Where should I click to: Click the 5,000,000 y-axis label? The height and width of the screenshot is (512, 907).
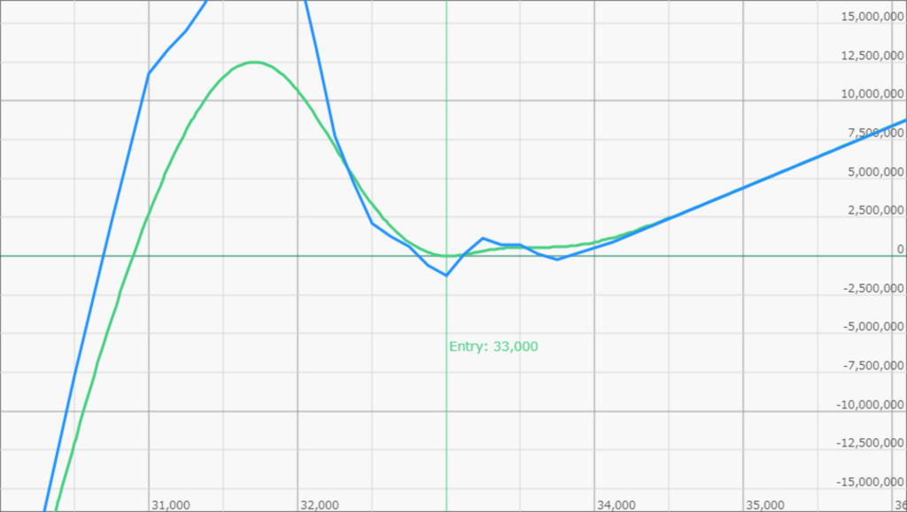click(x=876, y=172)
